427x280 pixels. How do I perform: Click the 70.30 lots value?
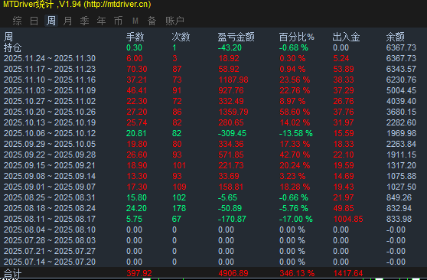click(x=137, y=69)
